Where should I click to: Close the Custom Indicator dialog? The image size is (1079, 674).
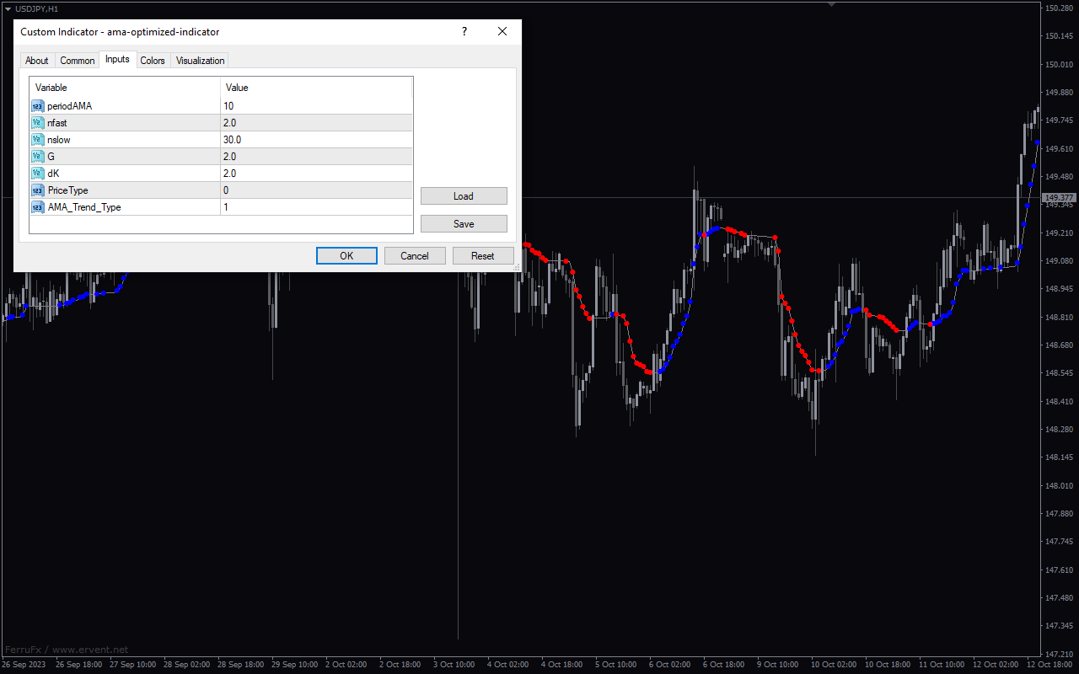tap(502, 32)
